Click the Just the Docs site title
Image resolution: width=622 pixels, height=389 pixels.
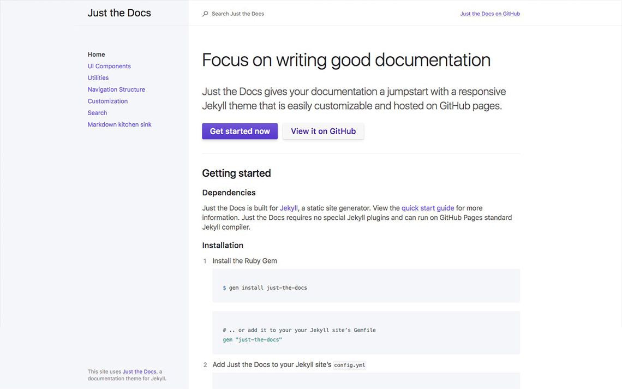(x=119, y=12)
